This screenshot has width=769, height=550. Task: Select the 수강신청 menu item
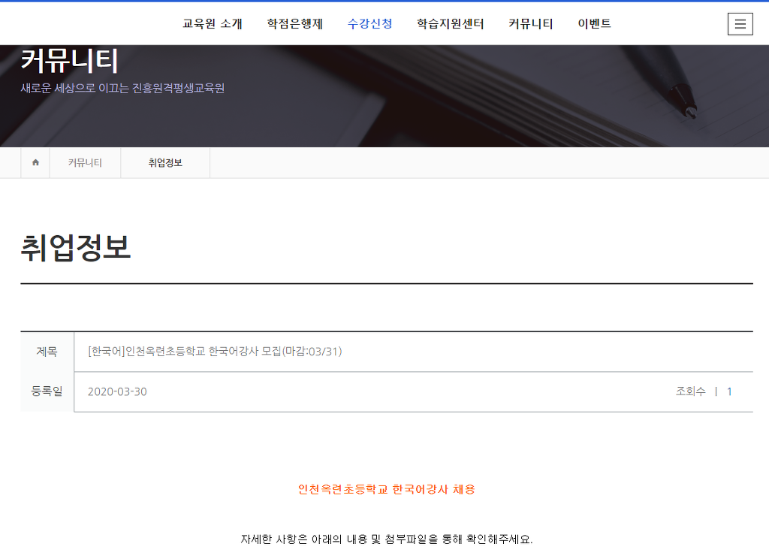point(369,23)
